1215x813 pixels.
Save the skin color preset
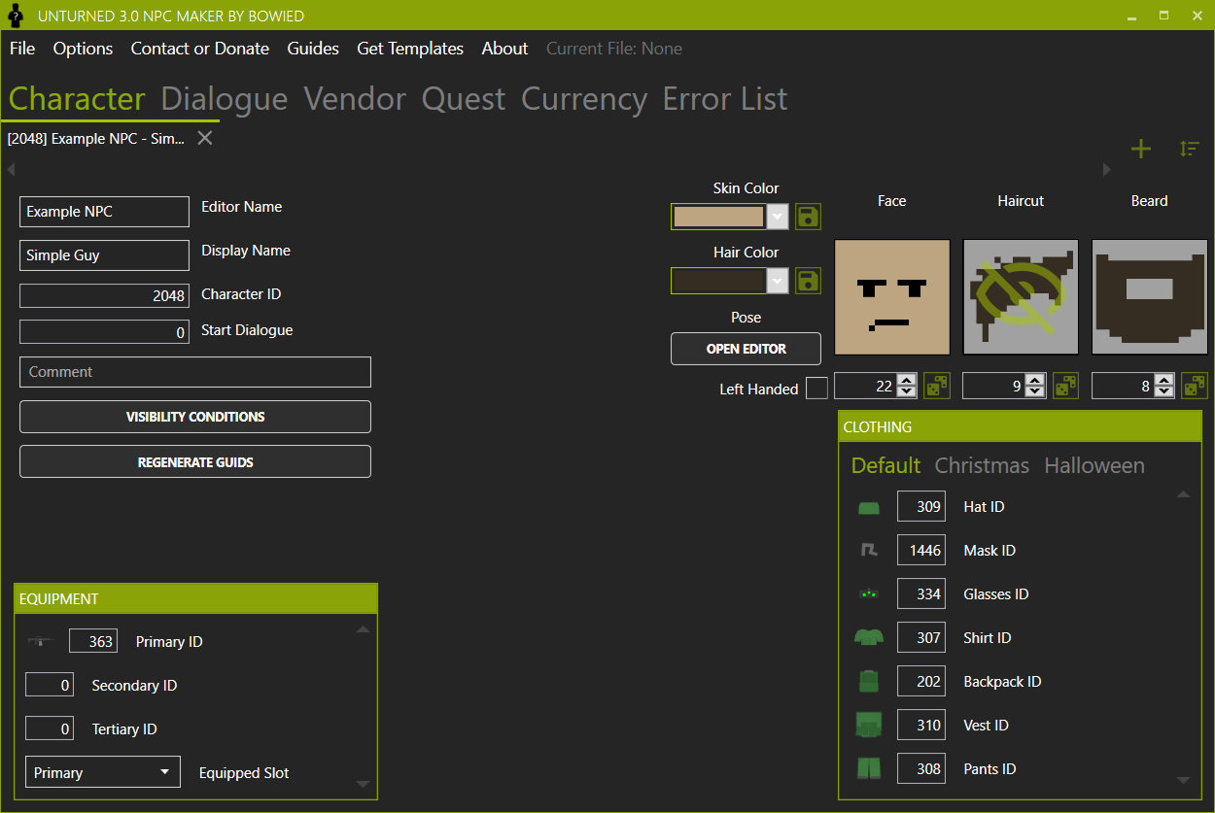[808, 217]
